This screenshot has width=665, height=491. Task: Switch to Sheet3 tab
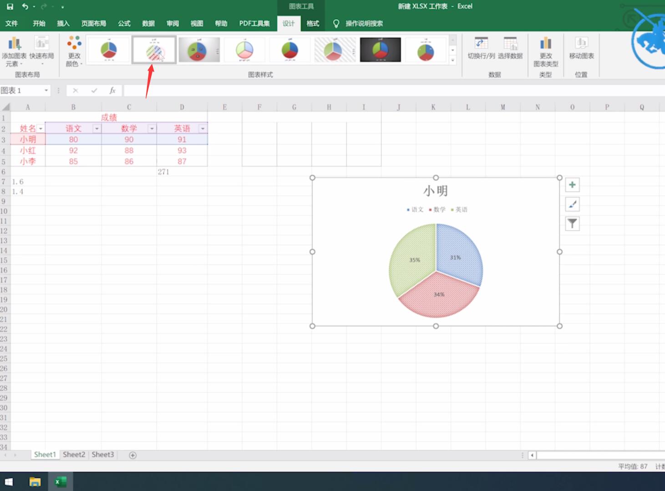pos(103,455)
